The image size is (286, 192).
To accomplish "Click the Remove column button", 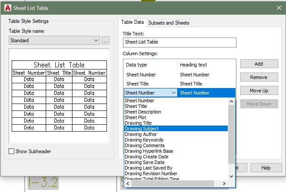I will (x=259, y=77).
